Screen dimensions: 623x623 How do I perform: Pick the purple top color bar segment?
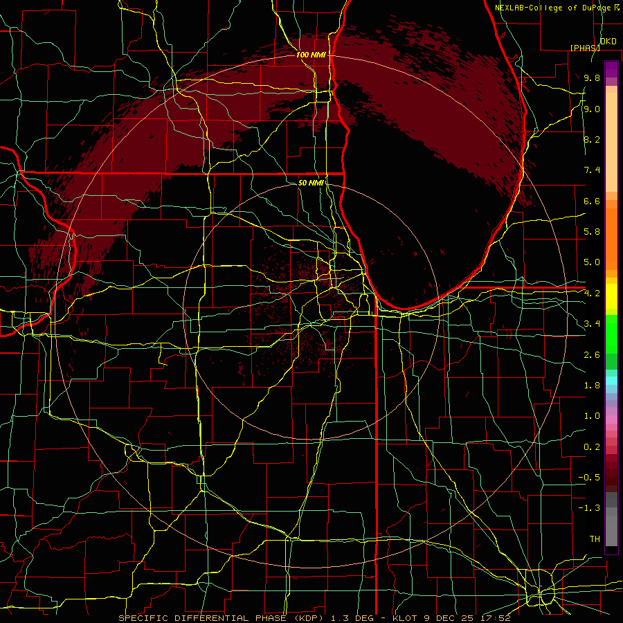click(x=611, y=69)
